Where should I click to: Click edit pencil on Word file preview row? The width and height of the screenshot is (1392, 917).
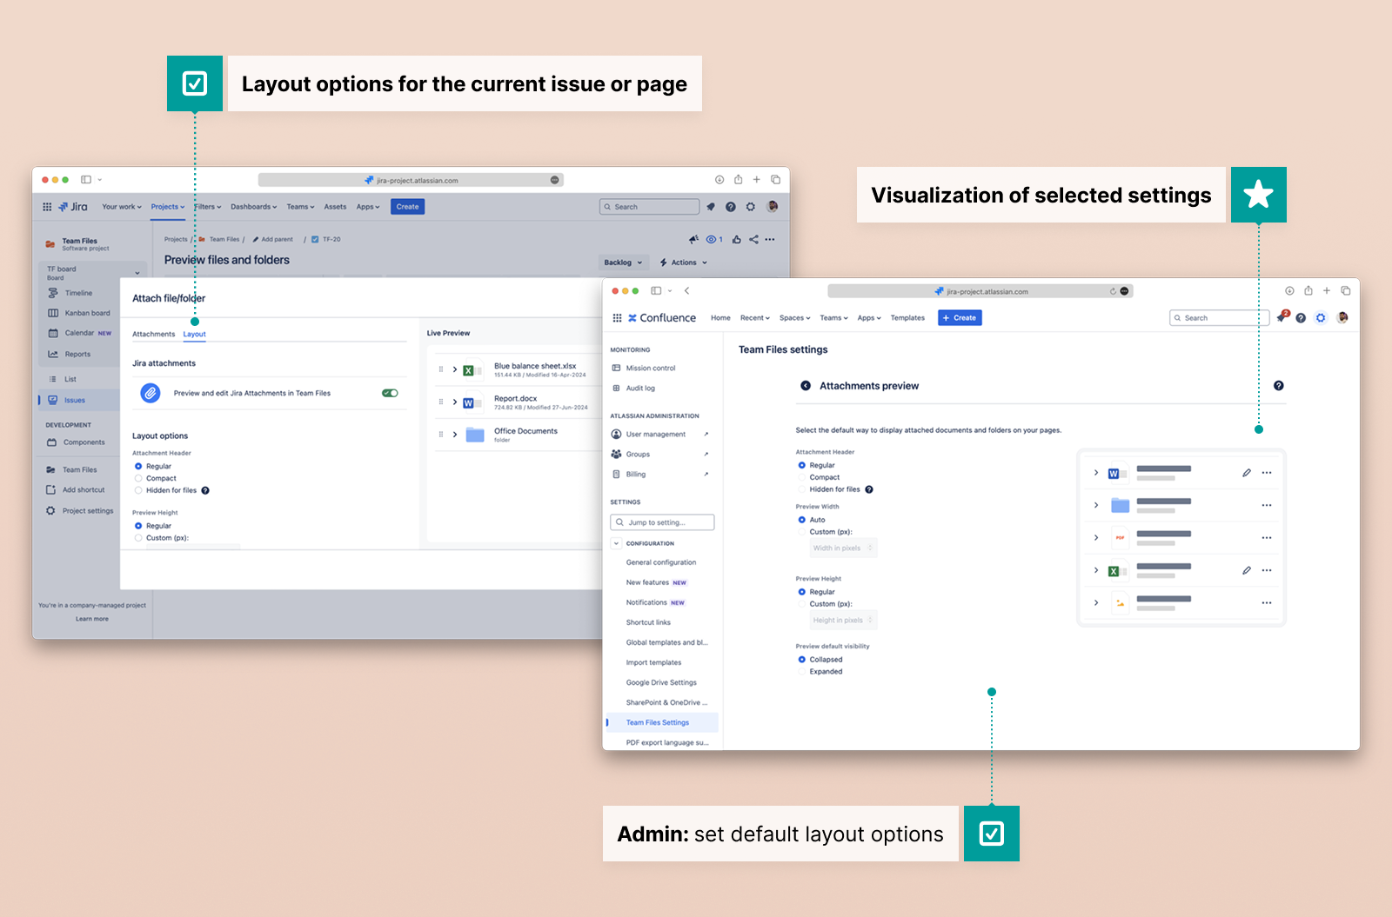click(x=1247, y=473)
